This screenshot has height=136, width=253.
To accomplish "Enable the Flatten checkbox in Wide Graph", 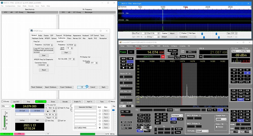I will point(180,33).
